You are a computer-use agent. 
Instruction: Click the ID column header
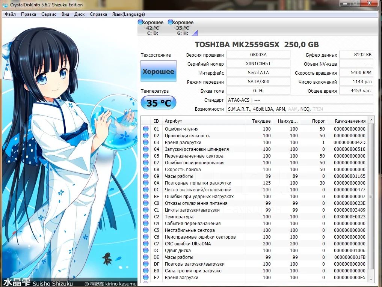pyautogui.click(x=156, y=121)
